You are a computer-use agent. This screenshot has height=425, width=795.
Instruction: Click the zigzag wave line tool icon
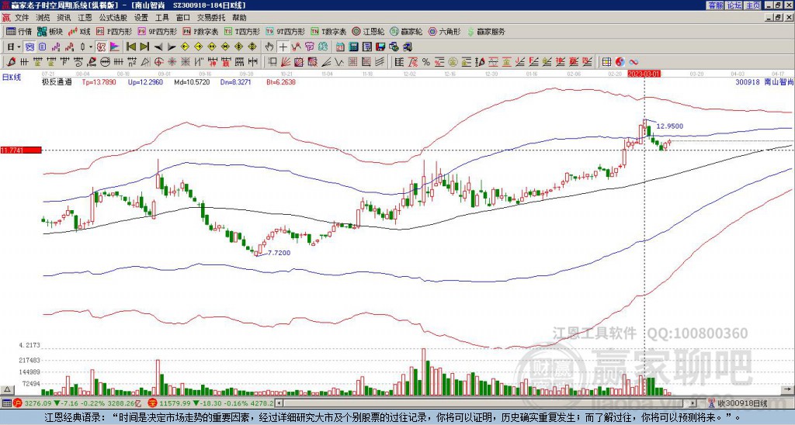click(338, 62)
